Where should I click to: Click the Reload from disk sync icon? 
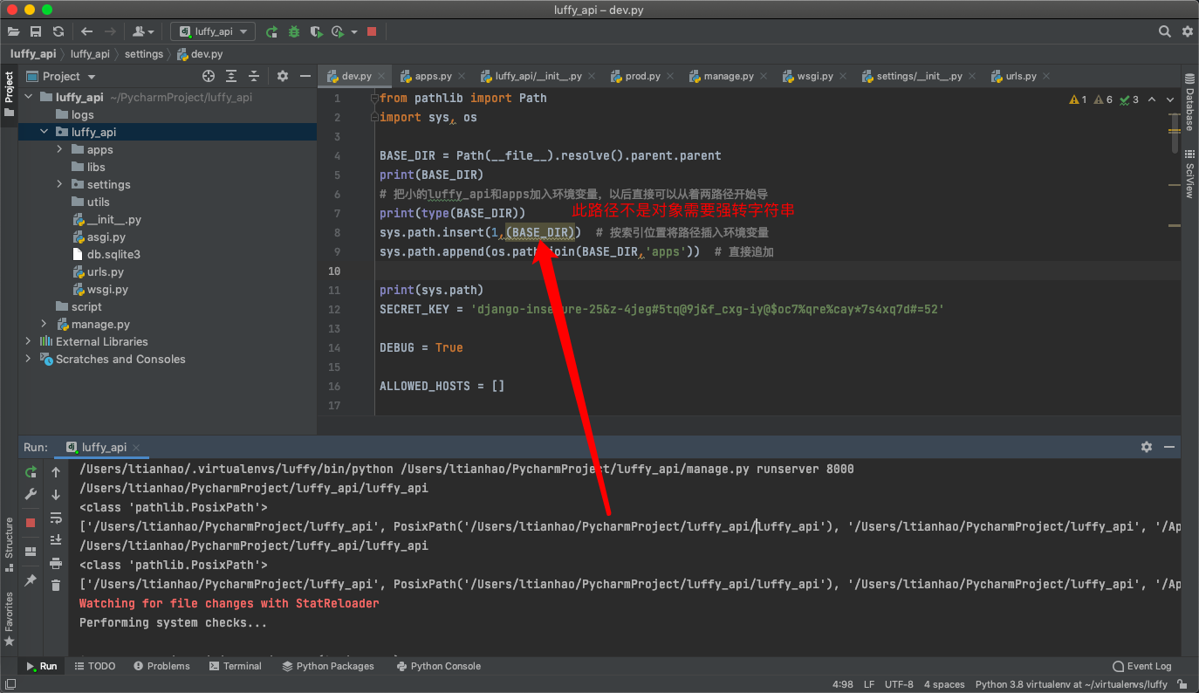[58, 31]
